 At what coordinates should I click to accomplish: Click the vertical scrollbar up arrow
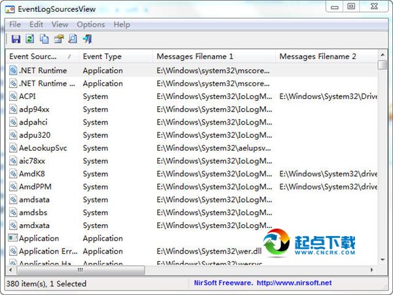coord(383,54)
